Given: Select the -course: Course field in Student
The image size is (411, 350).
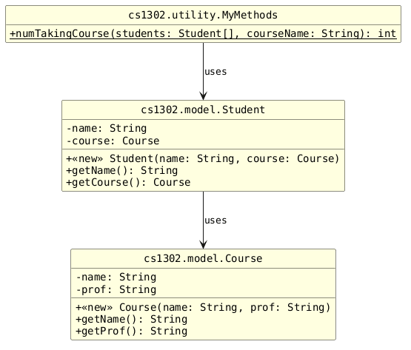Looking at the screenshot, I should tap(113, 141).
